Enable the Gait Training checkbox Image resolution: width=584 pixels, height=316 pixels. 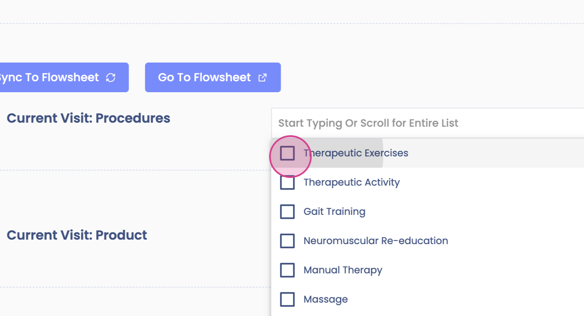tap(288, 212)
